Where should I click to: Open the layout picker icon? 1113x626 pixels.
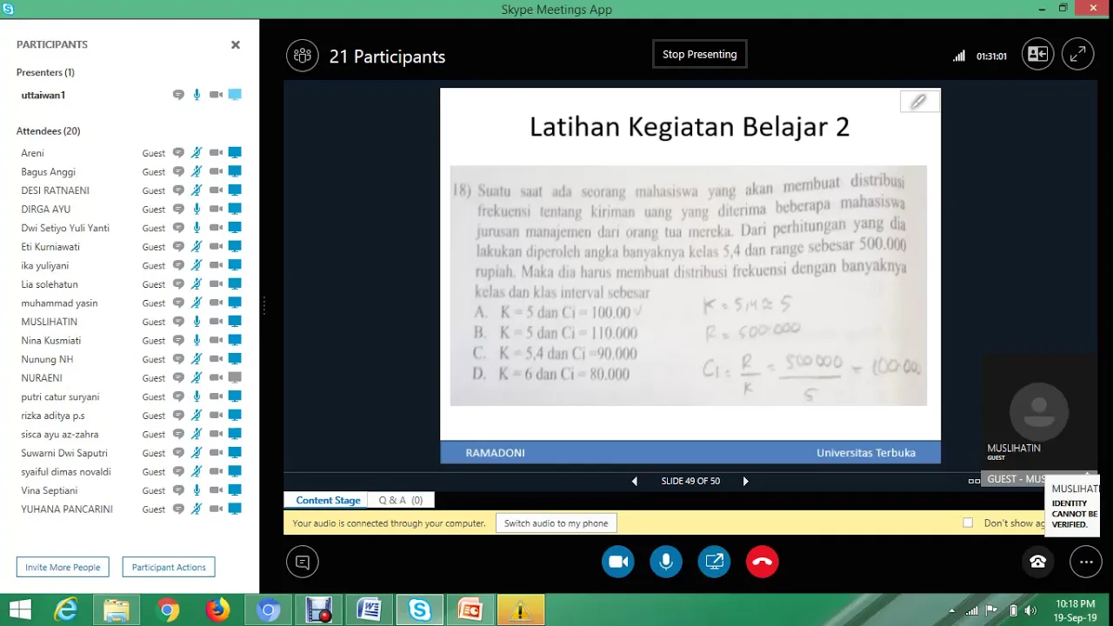(1037, 55)
